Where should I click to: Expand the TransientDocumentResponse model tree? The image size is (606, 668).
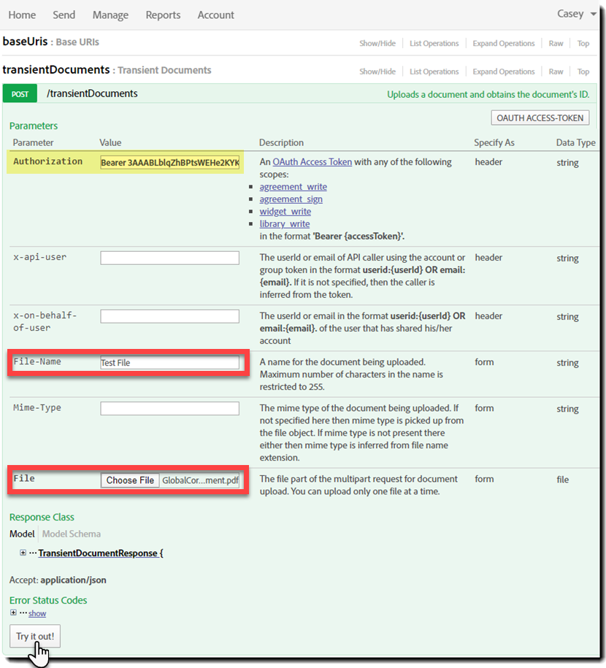pos(23,553)
